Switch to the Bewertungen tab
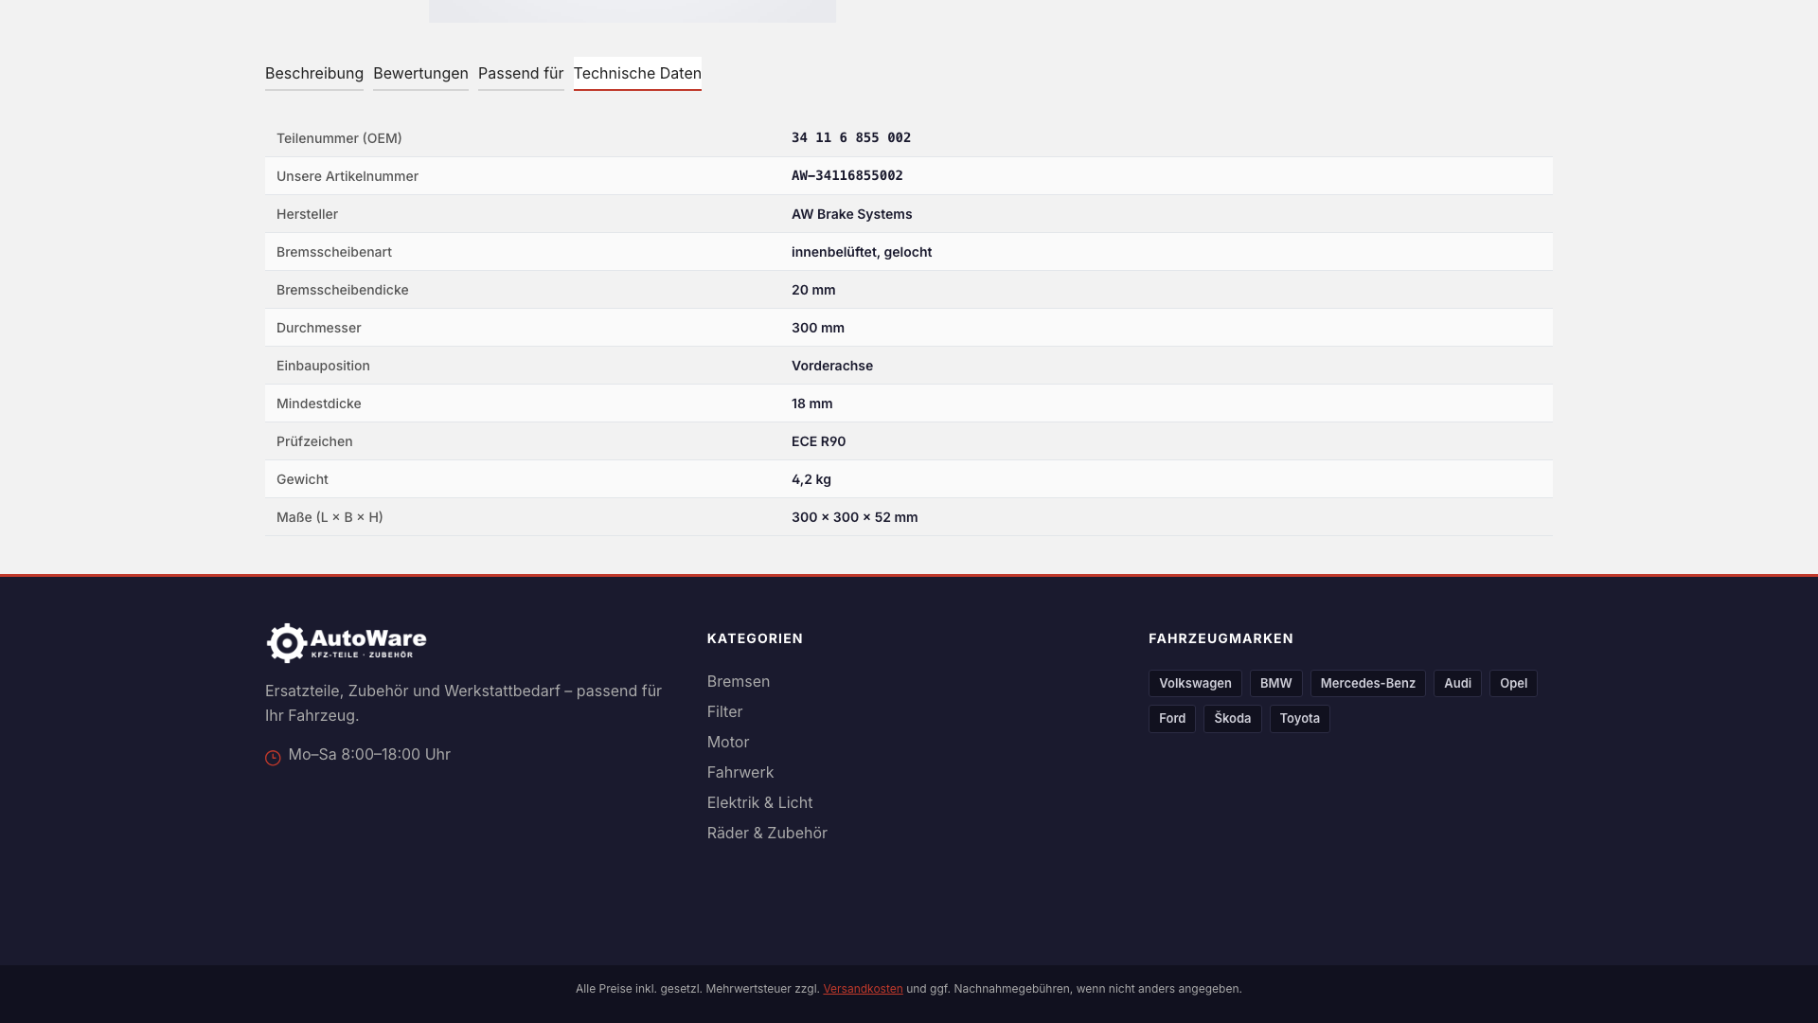The width and height of the screenshot is (1818, 1023). pyautogui.click(x=420, y=73)
